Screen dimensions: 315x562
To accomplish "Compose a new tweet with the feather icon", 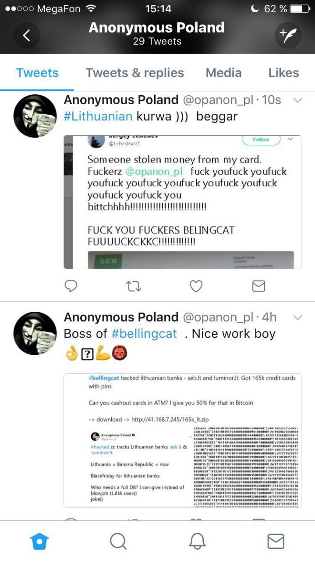I will [288, 35].
